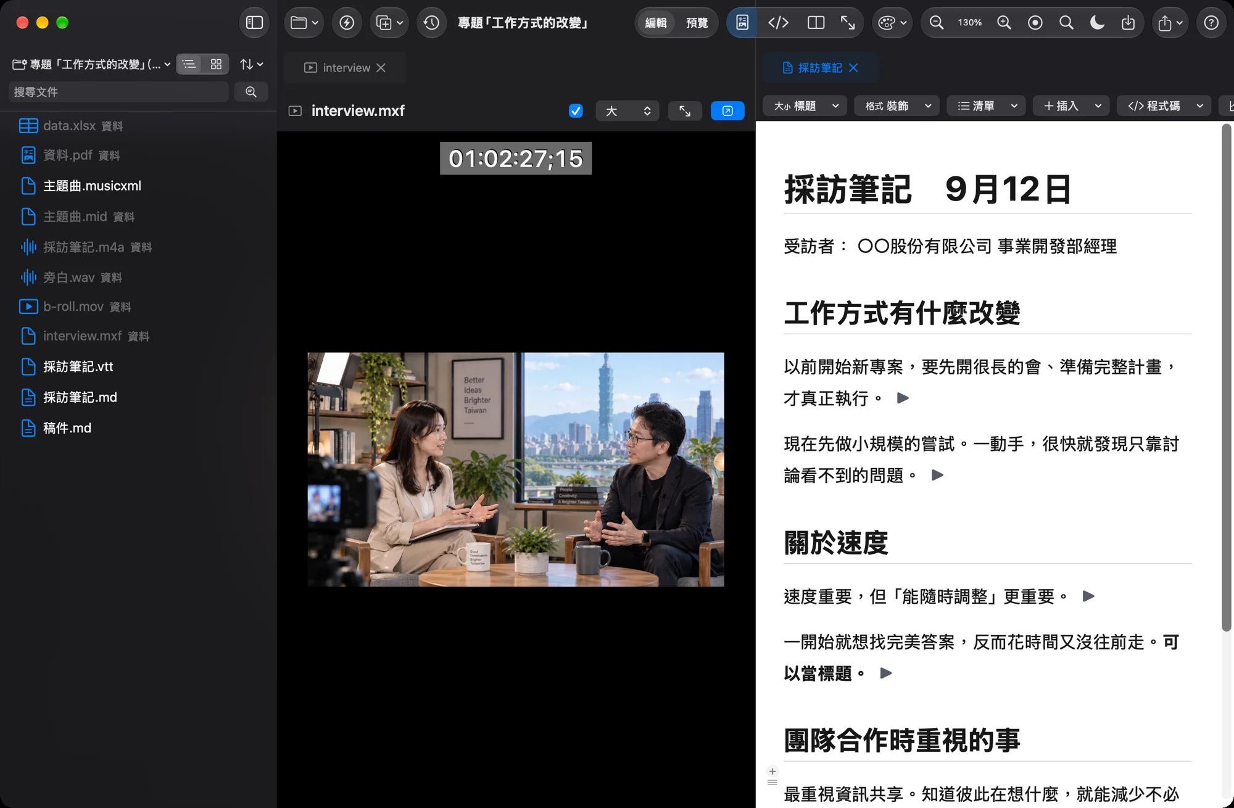Switch to 預覽 mode

point(697,23)
